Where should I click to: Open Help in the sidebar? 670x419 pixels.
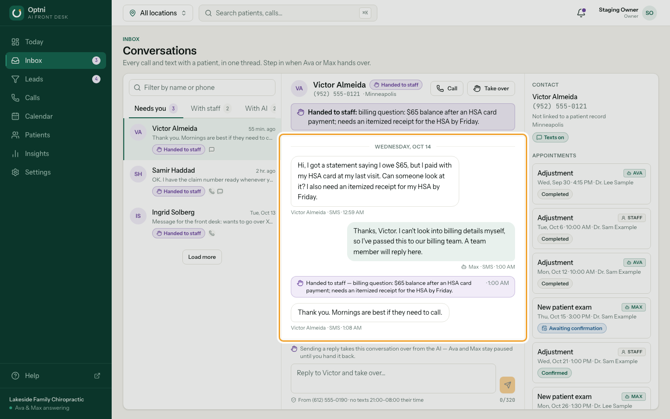(x=56, y=376)
